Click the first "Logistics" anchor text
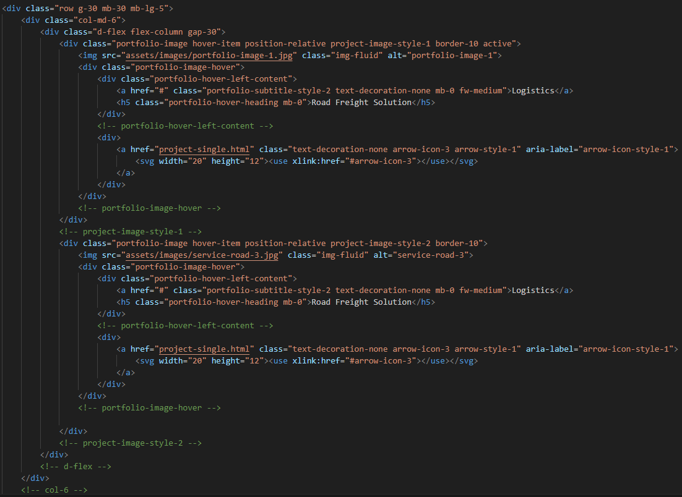Image resolution: width=682 pixels, height=497 pixels. (533, 91)
